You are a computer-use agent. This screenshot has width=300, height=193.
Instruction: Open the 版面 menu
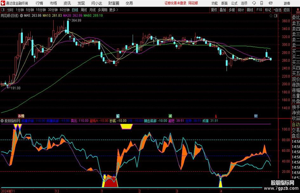[x=224, y=3]
